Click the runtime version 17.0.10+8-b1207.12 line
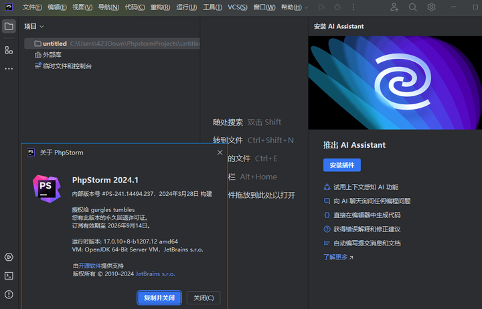This screenshot has width=482, height=309. pos(125,241)
